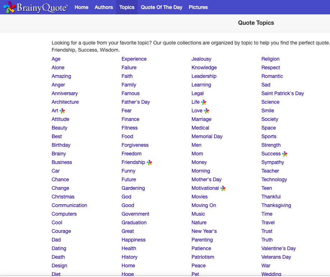Open the Jealousy topic
330x277 pixels.
click(x=202, y=59)
